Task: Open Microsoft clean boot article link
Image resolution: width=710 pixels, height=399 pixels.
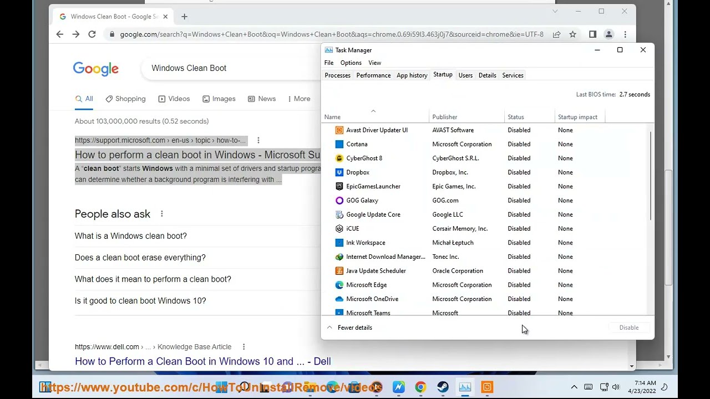Action: click(x=197, y=155)
